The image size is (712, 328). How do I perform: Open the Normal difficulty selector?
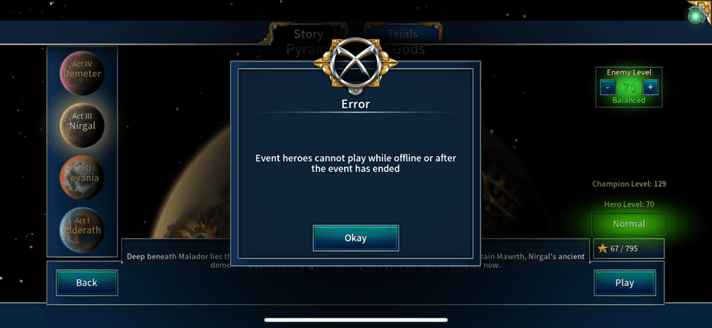(x=629, y=224)
